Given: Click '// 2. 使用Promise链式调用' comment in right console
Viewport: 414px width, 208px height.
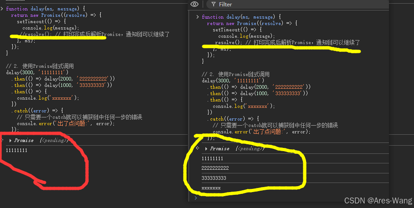Looking at the screenshot, I should click(236, 75).
